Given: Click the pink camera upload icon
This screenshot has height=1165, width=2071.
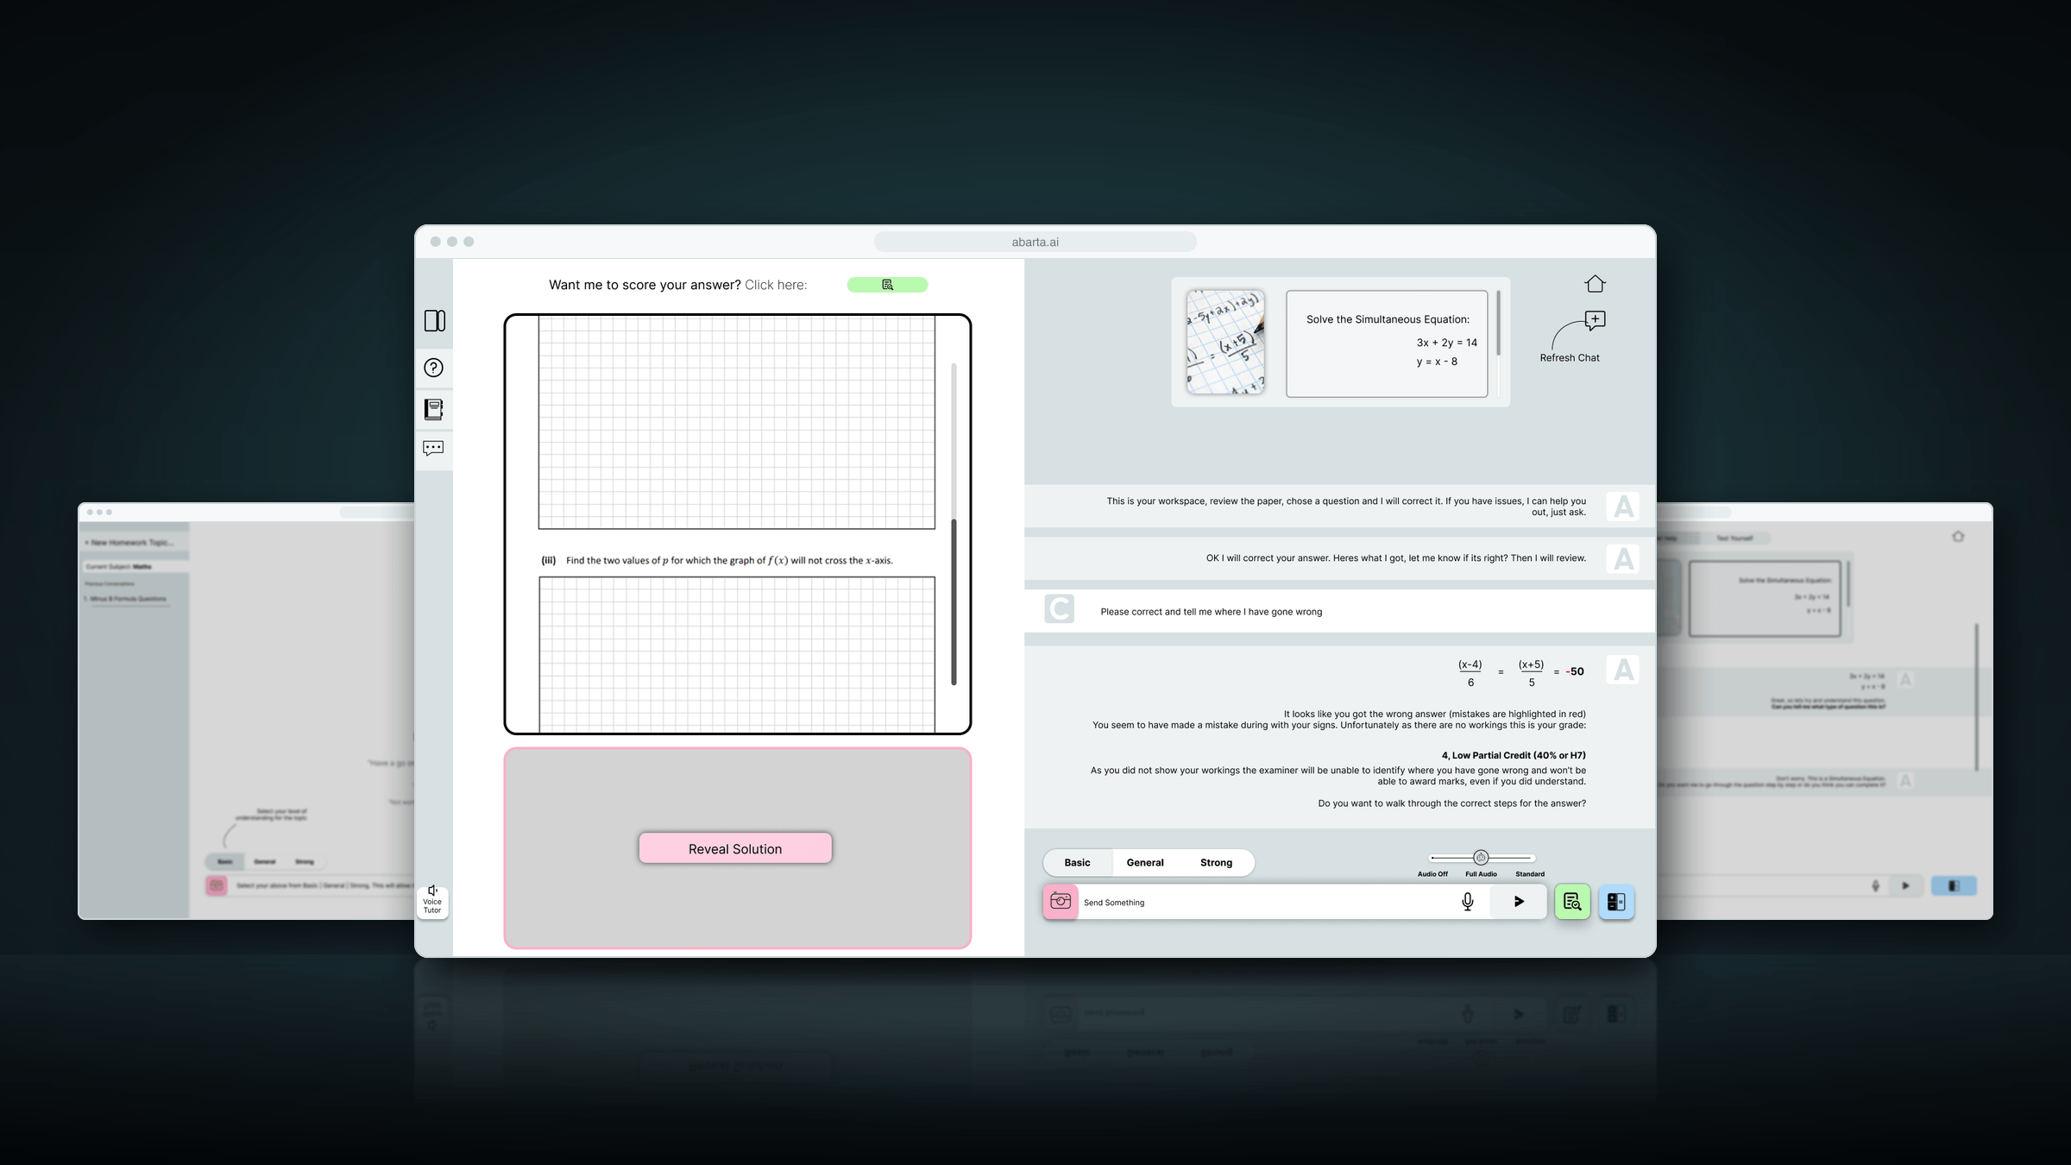Looking at the screenshot, I should (x=1061, y=902).
